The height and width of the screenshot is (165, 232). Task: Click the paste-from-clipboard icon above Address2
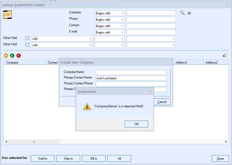pos(225,56)
